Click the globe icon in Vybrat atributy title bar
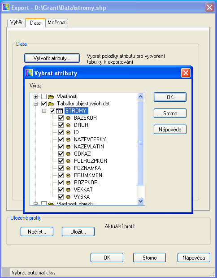The width and height of the screenshot is (217, 278). pyautogui.click(x=29, y=73)
